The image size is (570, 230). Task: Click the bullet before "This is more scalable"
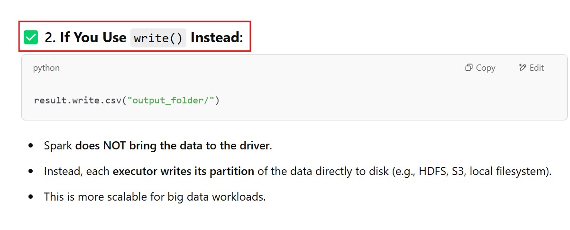coord(31,197)
